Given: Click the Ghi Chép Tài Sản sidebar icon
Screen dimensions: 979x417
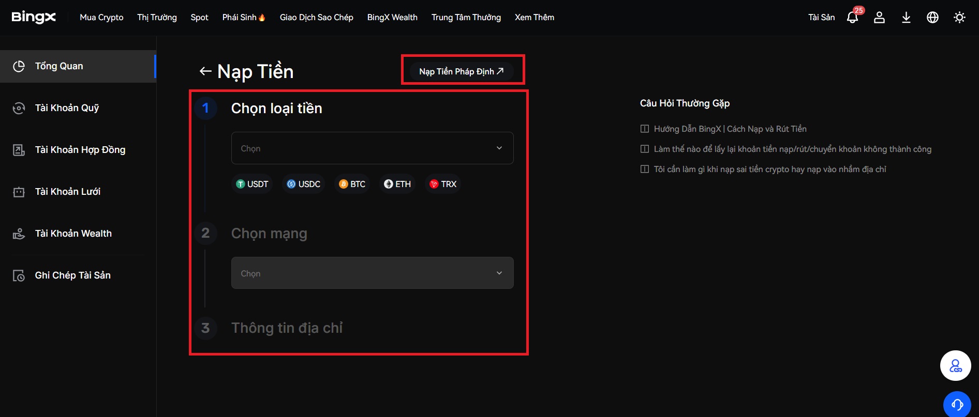Looking at the screenshot, I should coord(19,275).
